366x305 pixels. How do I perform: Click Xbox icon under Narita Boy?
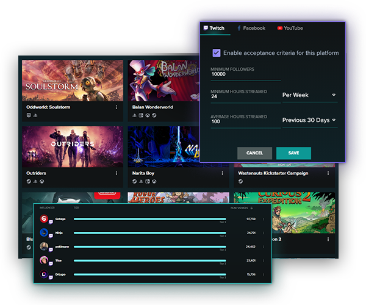coord(154,181)
